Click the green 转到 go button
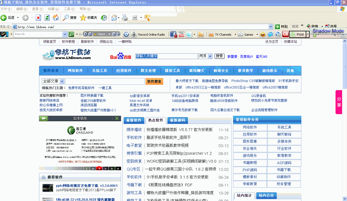This screenshot has height=201, width=347. (x=281, y=26)
